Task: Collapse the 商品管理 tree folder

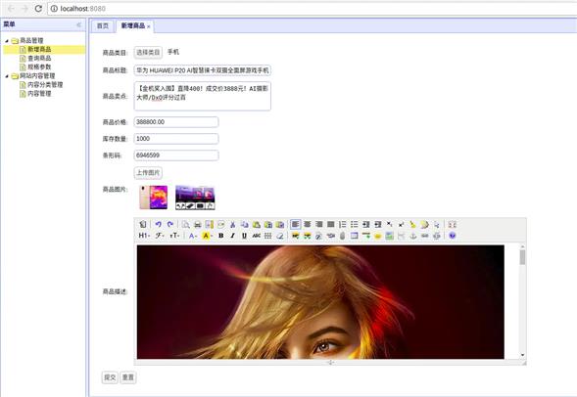Action: pos(7,41)
